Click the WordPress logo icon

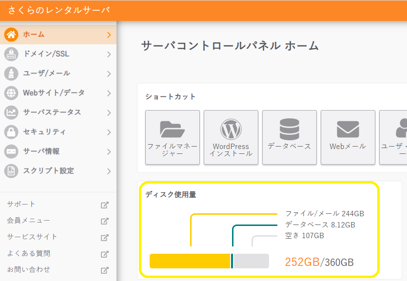231,129
